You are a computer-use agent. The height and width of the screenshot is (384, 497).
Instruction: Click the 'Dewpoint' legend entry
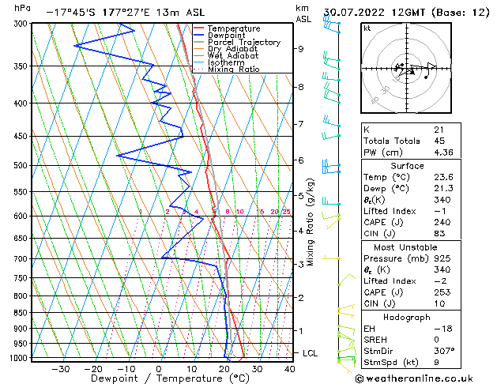coord(226,36)
